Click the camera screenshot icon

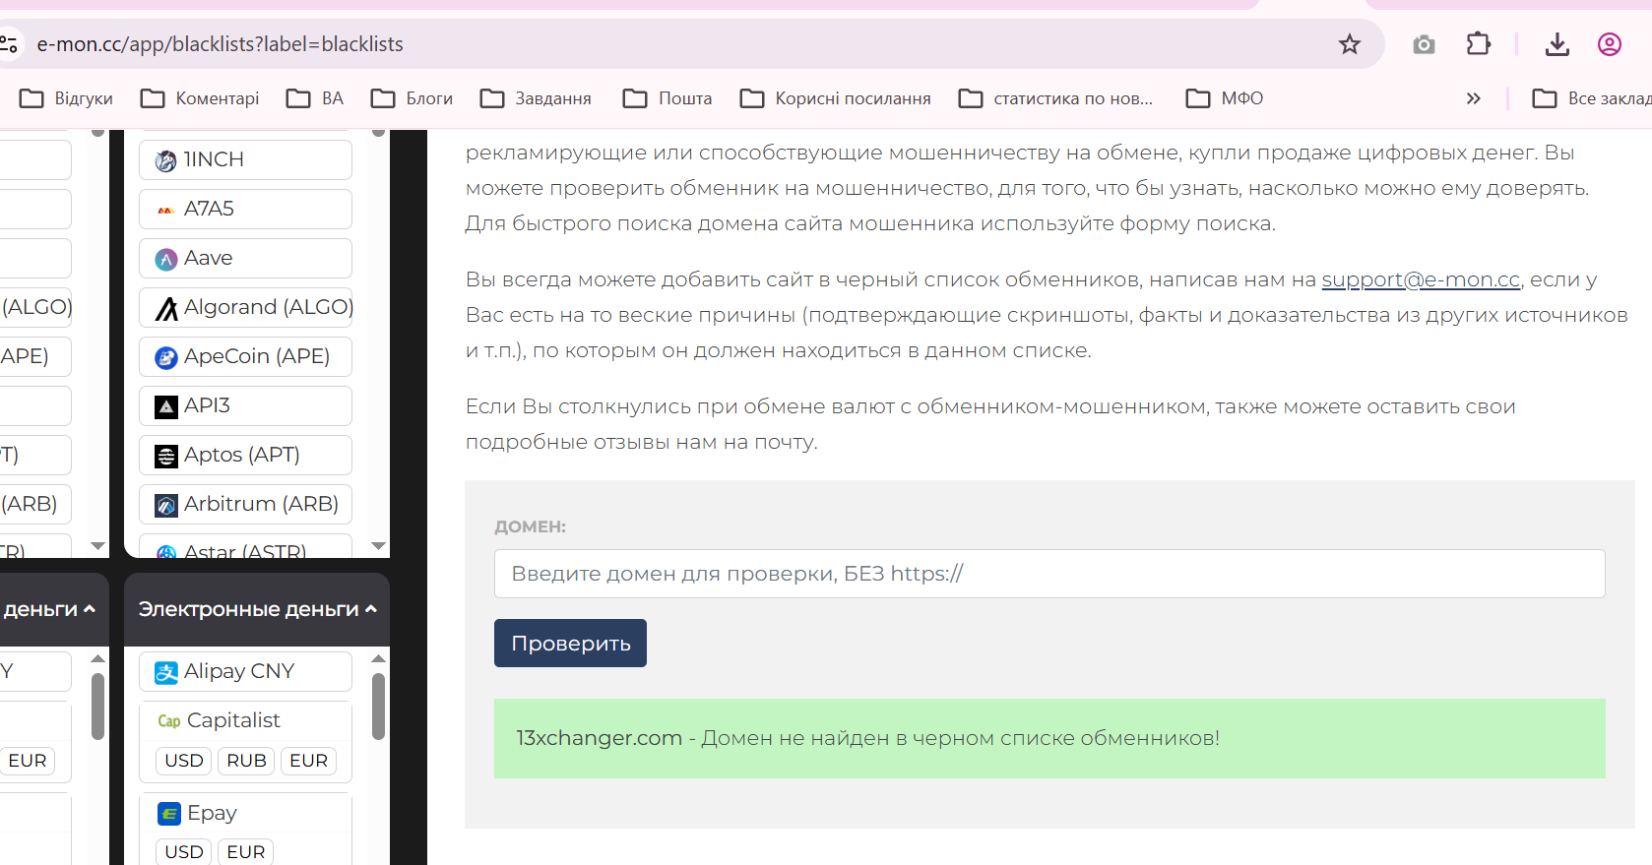tap(1424, 44)
